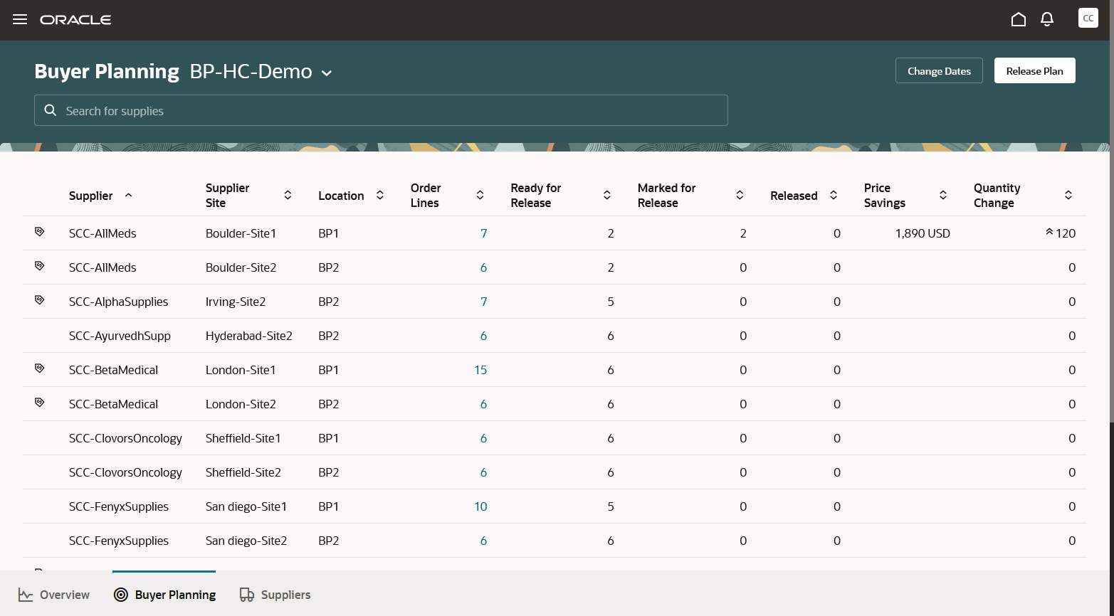Sort by Ready for Release column
This screenshot has height=616, width=1114.
[607, 195]
